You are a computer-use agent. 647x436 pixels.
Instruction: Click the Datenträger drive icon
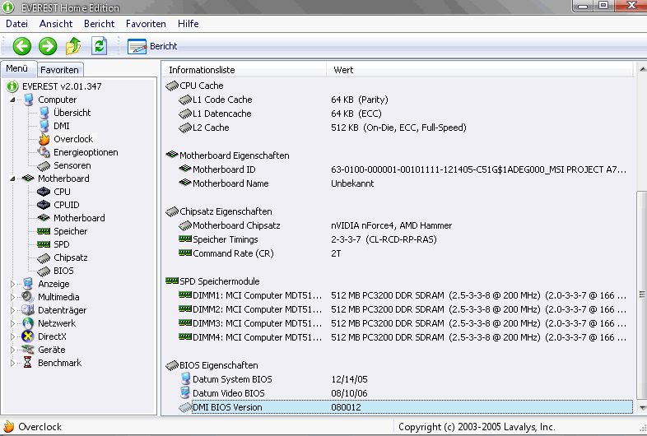[x=28, y=310]
